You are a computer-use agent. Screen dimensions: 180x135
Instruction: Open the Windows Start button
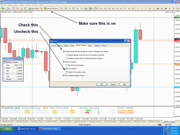coord(7,129)
